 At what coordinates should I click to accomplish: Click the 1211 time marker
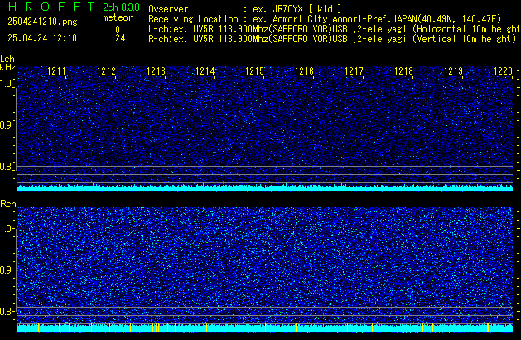click(x=56, y=71)
